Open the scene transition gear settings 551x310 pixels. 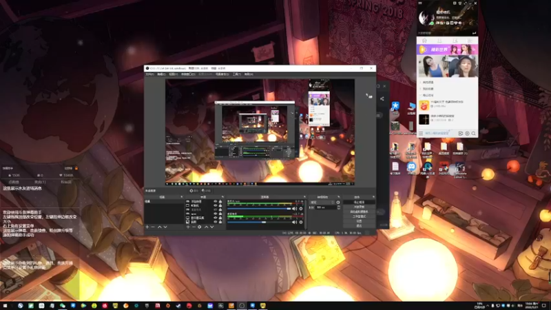tap(338, 203)
